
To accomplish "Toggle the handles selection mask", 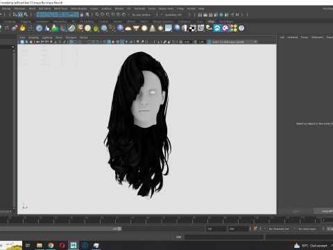I will [x=40, y=15].
